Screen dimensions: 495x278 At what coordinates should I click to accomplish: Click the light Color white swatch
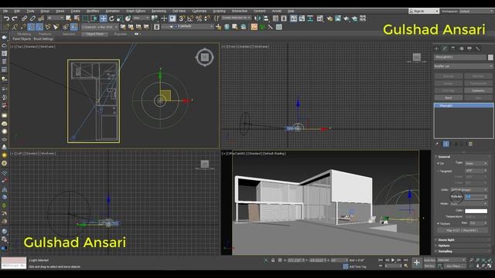476,211
